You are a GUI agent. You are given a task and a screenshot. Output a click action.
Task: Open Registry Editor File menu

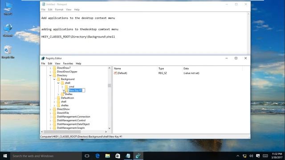click(x=43, y=64)
